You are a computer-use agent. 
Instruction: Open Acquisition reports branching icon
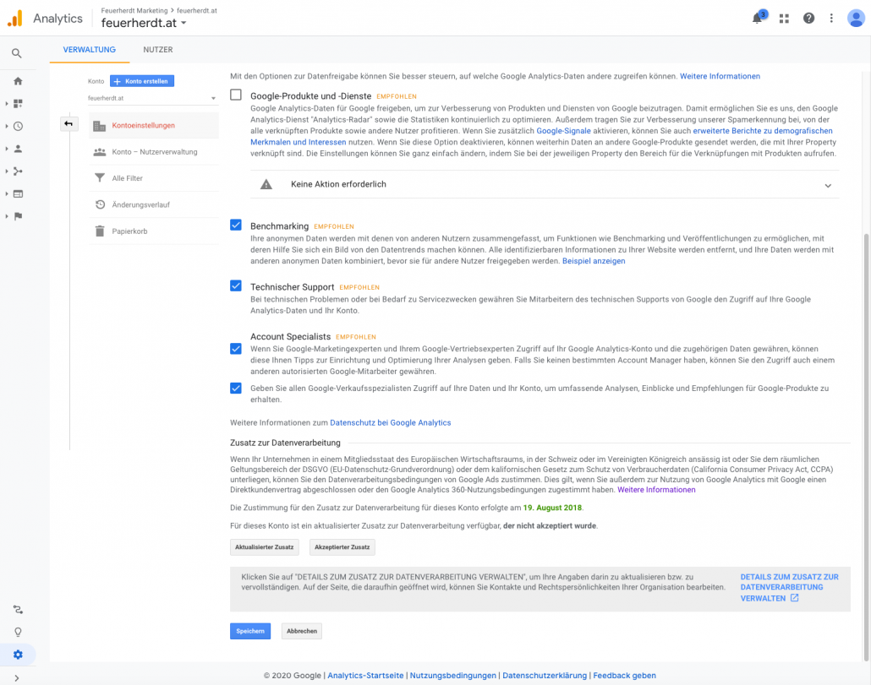[x=18, y=171]
